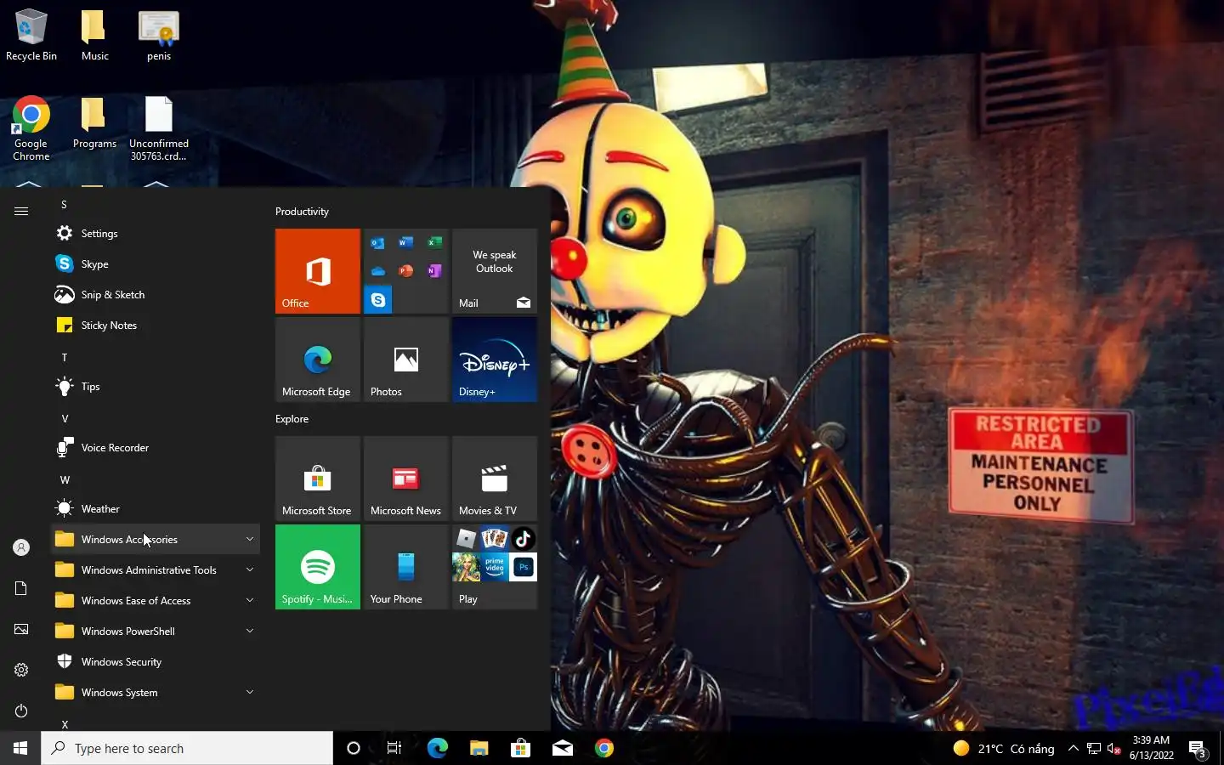This screenshot has width=1224, height=765.
Task: Expand Windows PowerShell folder
Action: coord(156,632)
